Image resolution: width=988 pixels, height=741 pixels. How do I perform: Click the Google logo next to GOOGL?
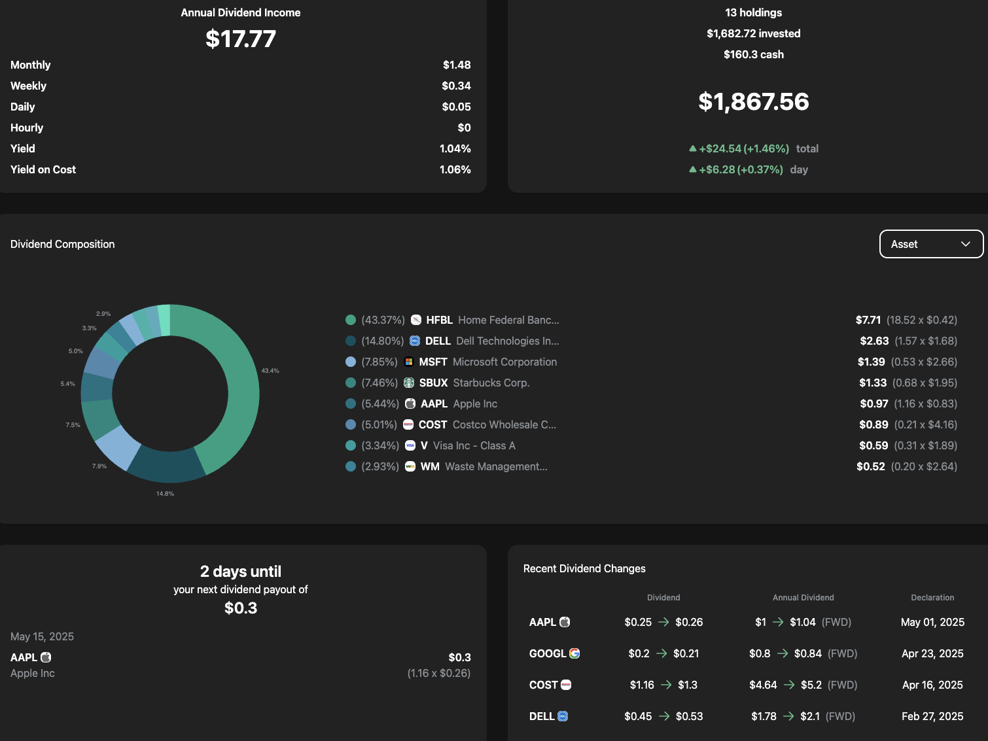[x=574, y=653]
